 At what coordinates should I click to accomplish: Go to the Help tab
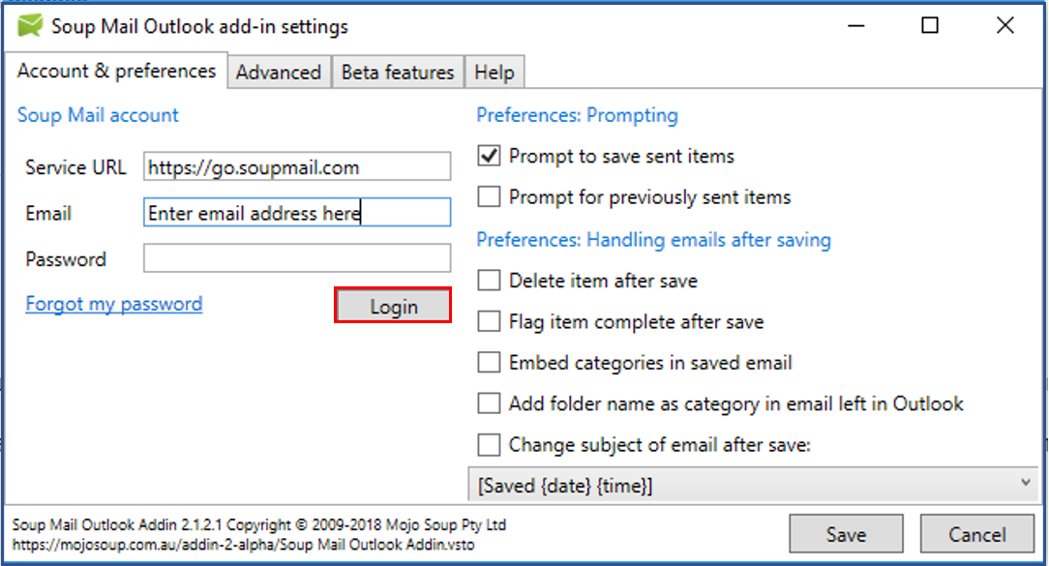tap(495, 73)
